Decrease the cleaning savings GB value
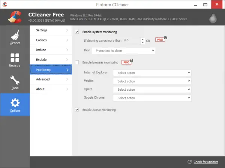 [x=142, y=43]
